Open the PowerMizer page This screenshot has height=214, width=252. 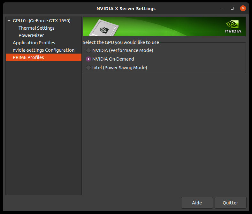point(31,35)
